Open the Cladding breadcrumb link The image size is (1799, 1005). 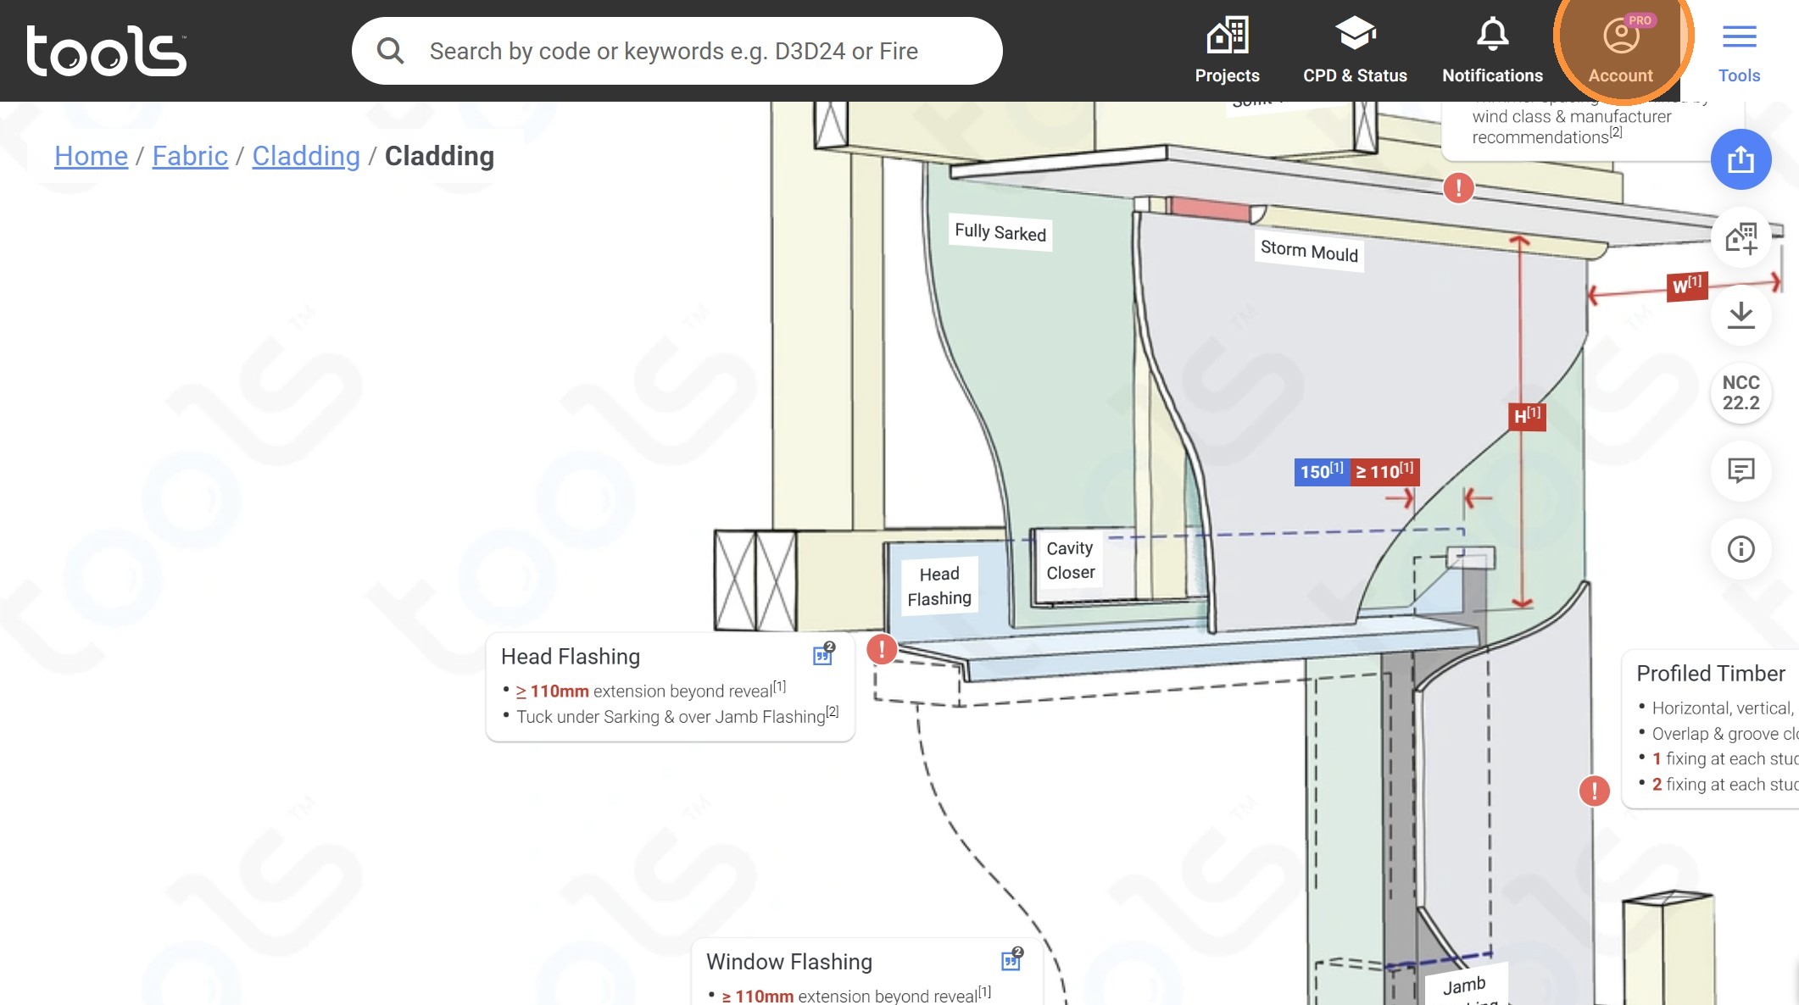coord(306,156)
